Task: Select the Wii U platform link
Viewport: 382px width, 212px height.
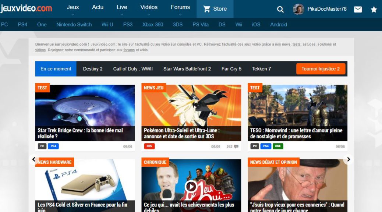Action: coord(107,25)
